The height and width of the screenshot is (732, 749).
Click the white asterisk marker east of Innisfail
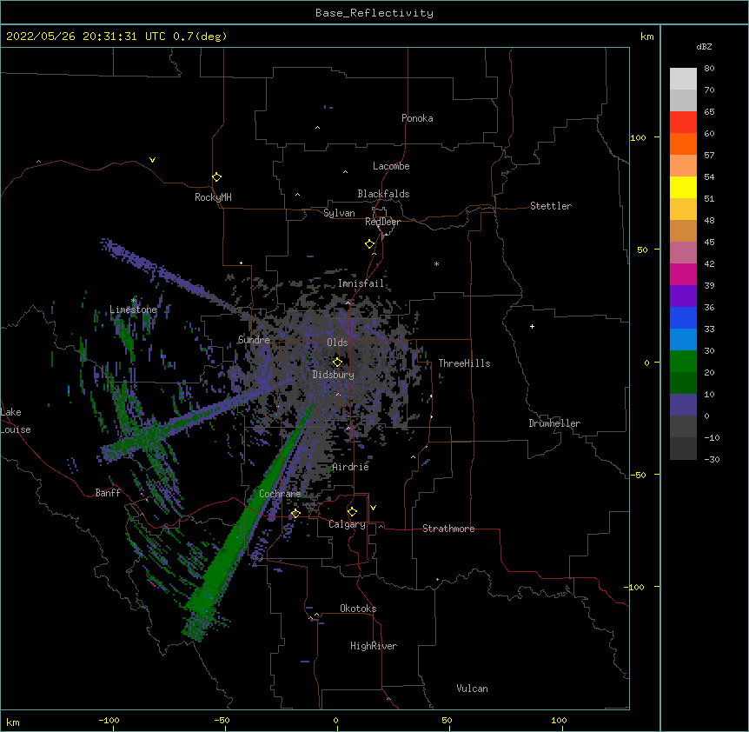pyautogui.click(x=436, y=263)
